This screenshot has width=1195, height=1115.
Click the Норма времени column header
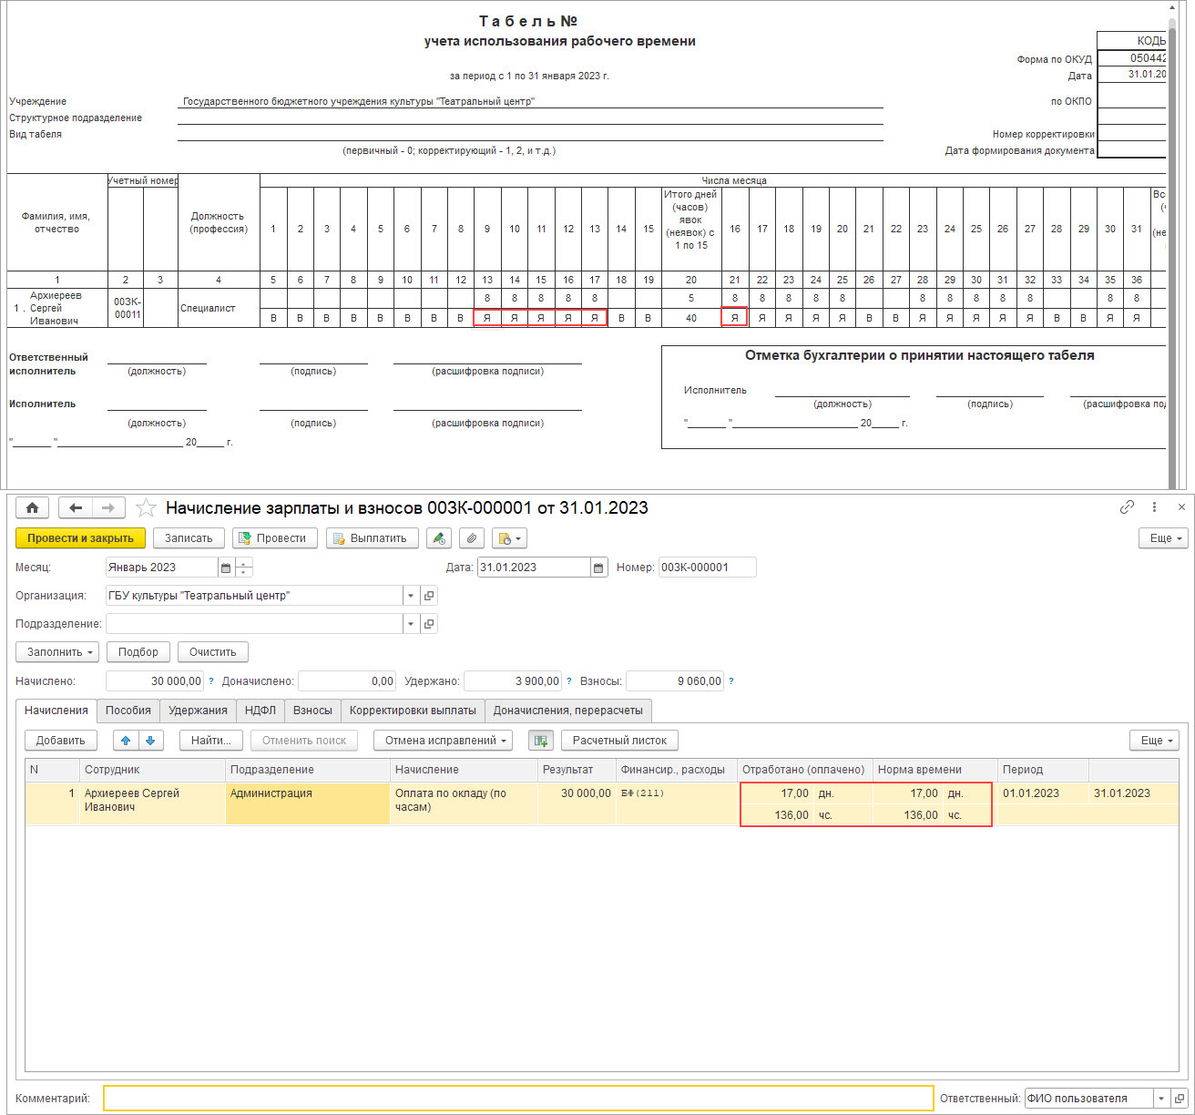(935, 770)
